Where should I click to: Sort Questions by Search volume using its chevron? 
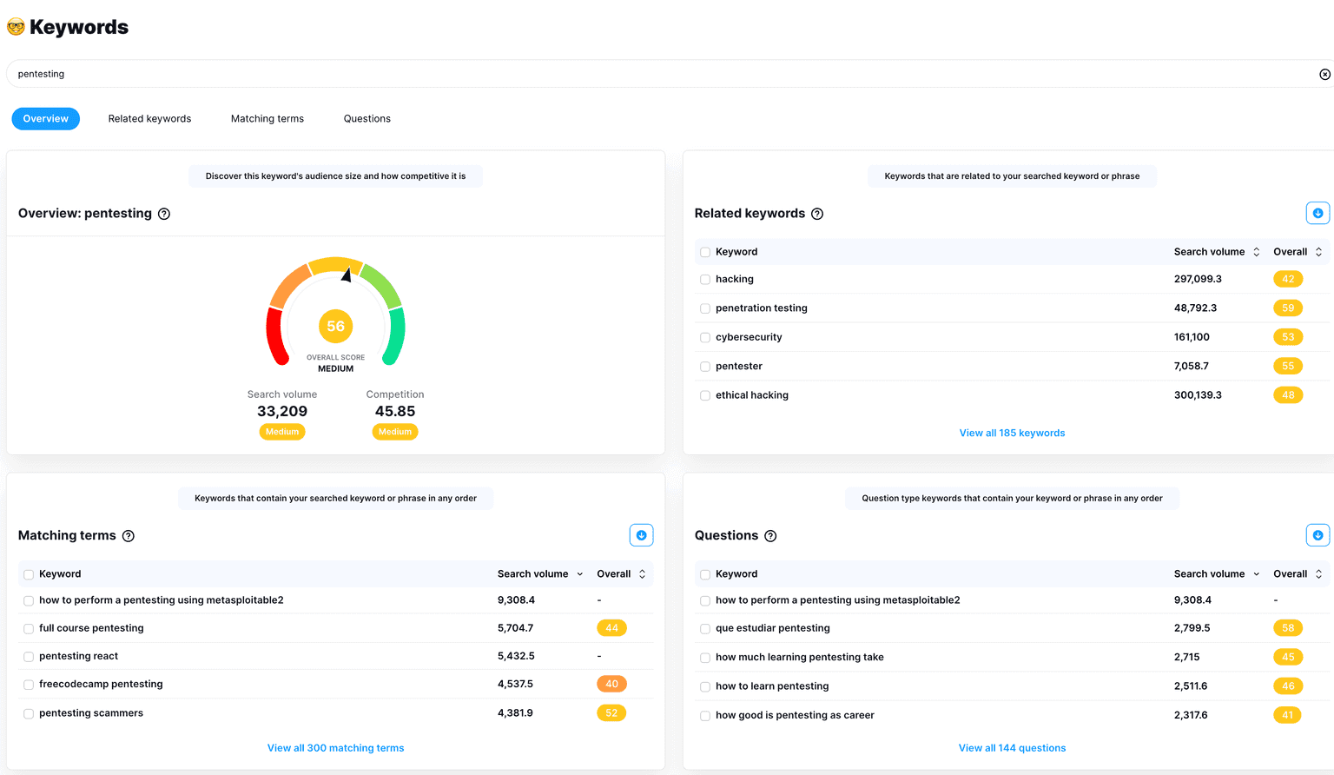1256,573
